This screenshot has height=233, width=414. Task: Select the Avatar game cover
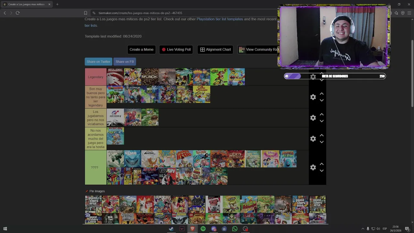click(150, 159)
